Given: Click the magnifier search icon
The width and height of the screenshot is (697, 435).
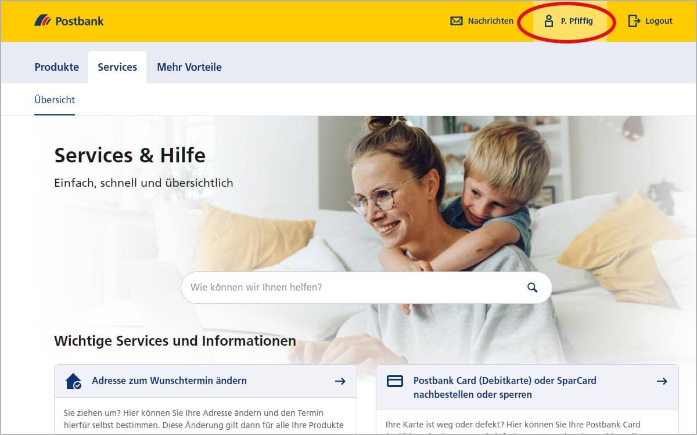Looking at the screenshot, I should pyautogui.click(x=532, y=287).
